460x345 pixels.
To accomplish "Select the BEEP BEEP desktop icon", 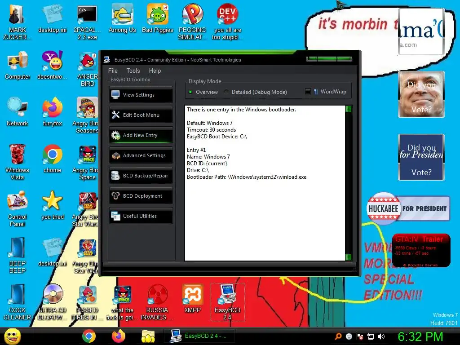I will click(18, 255).
